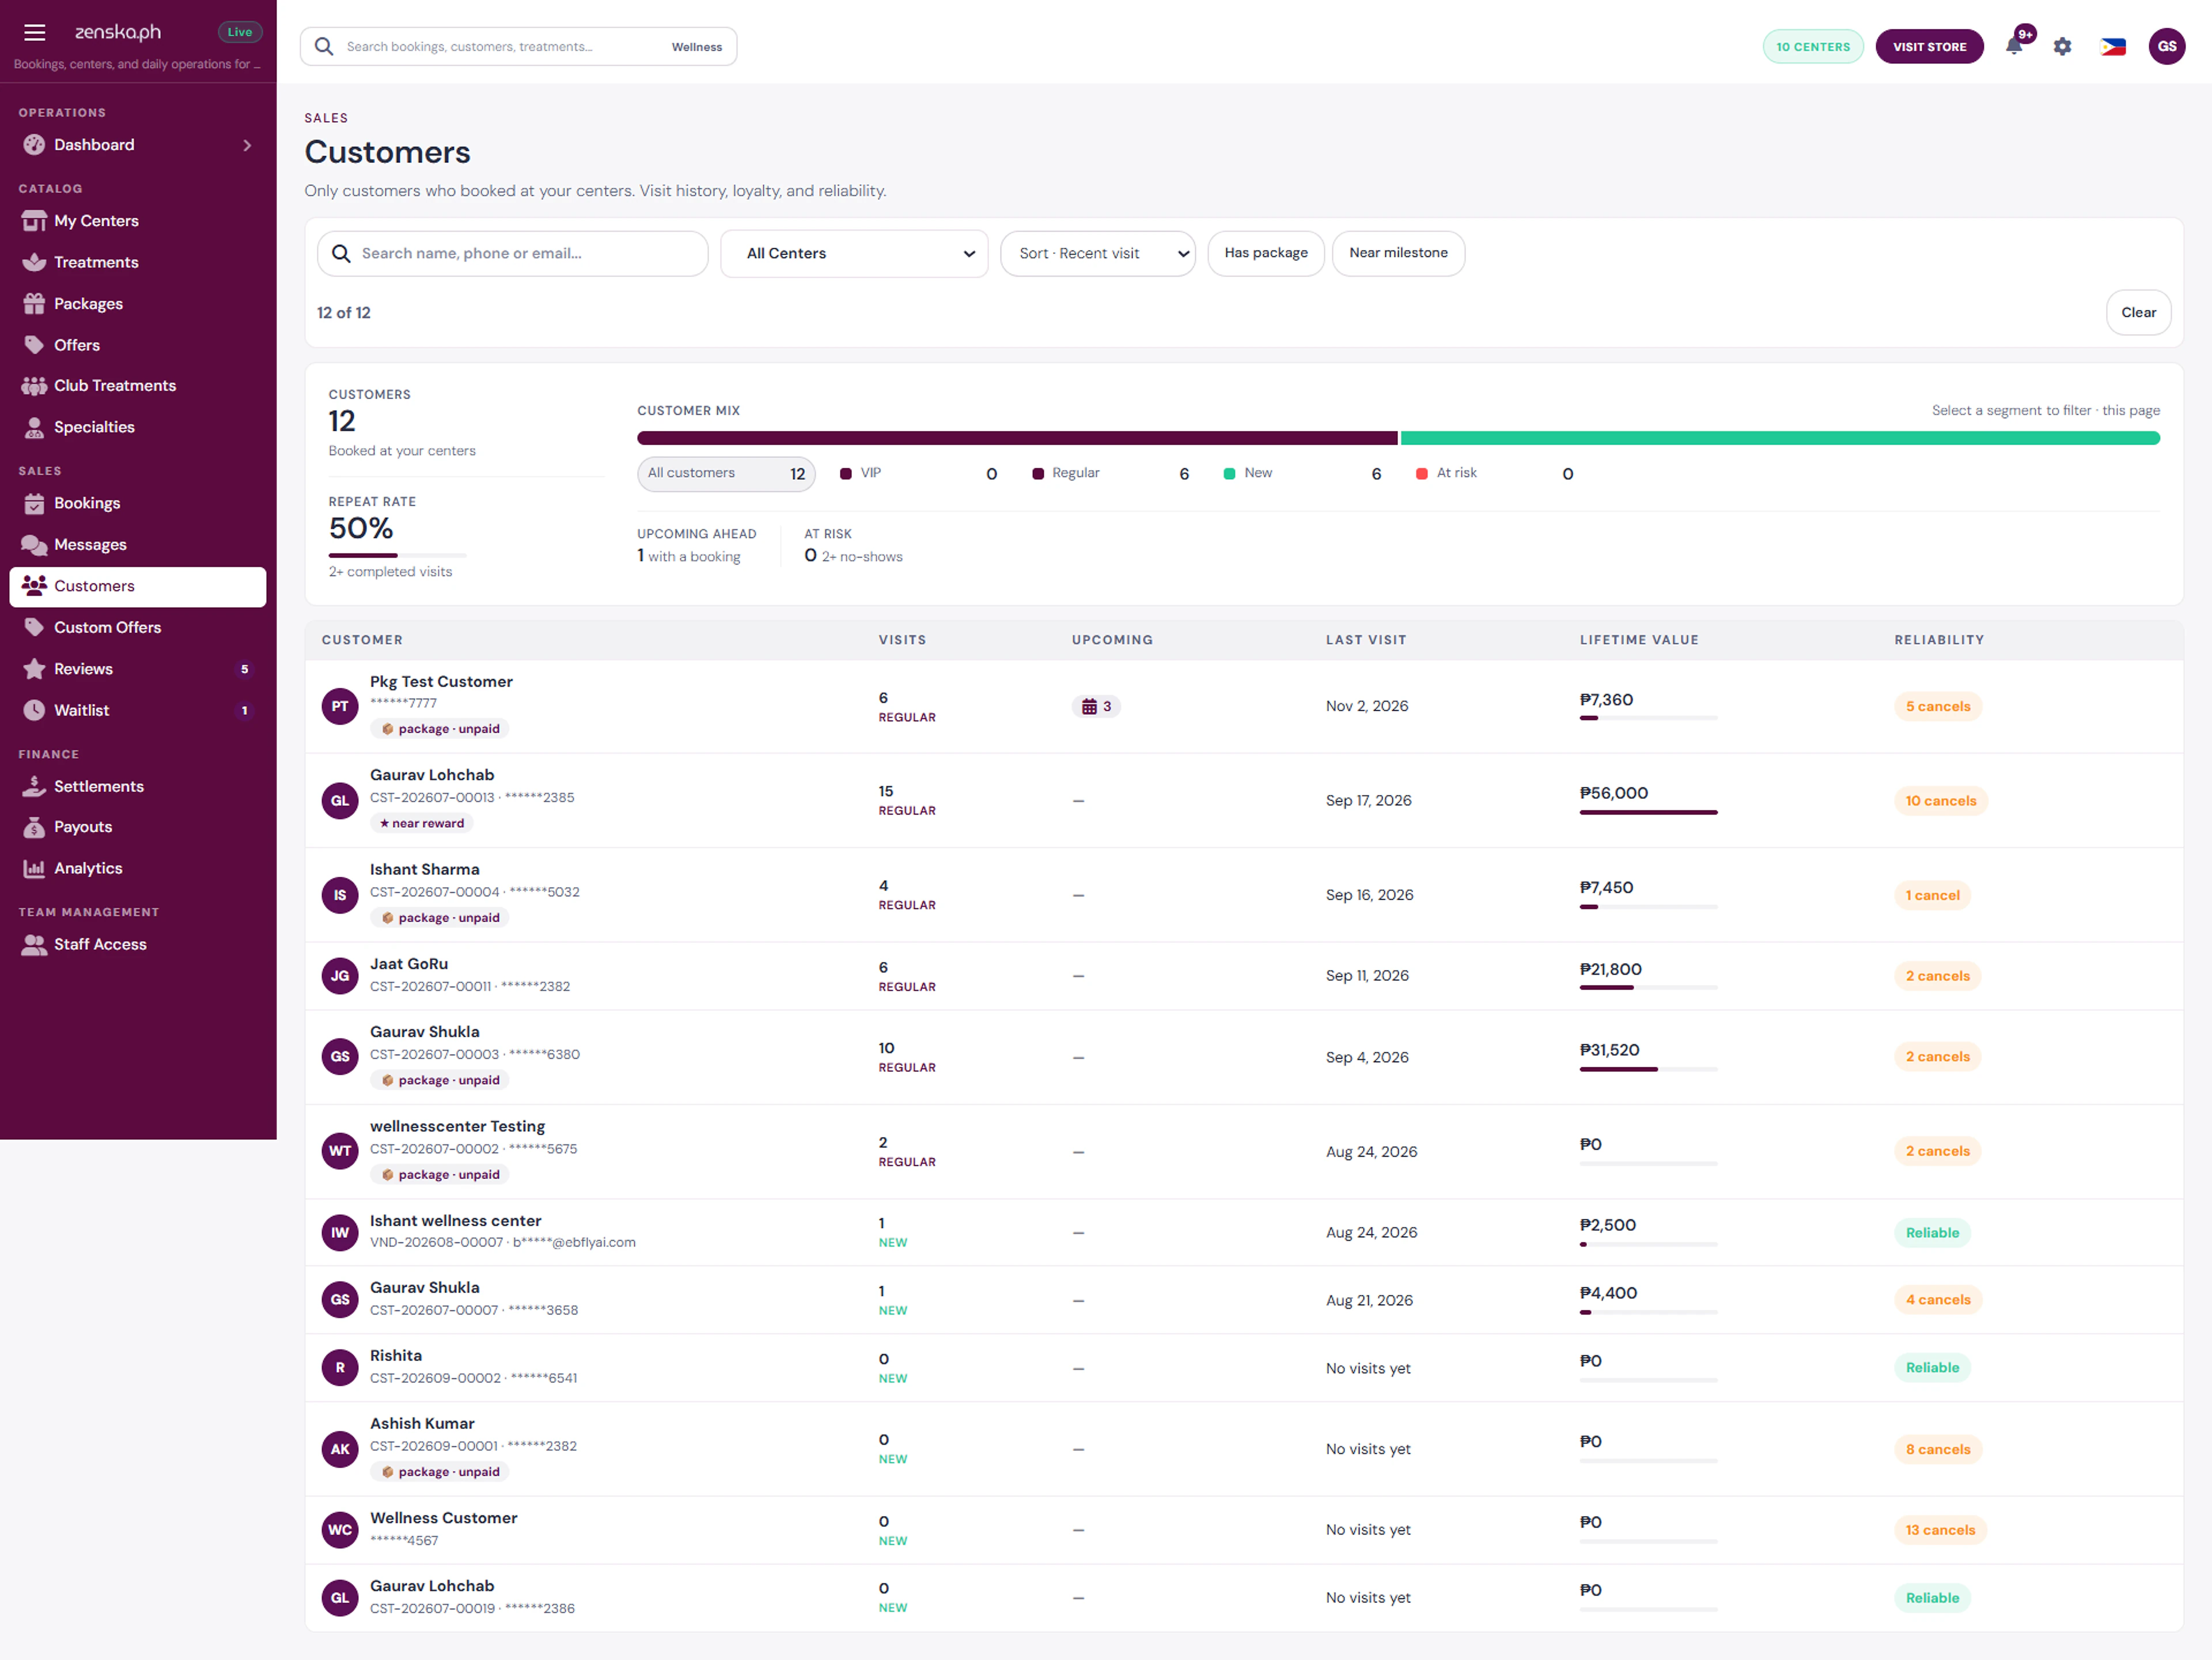This screenshot has width=2212, height=1660.
Task: Click the 13 cancels badge
Action: tap(1939, 1530)
